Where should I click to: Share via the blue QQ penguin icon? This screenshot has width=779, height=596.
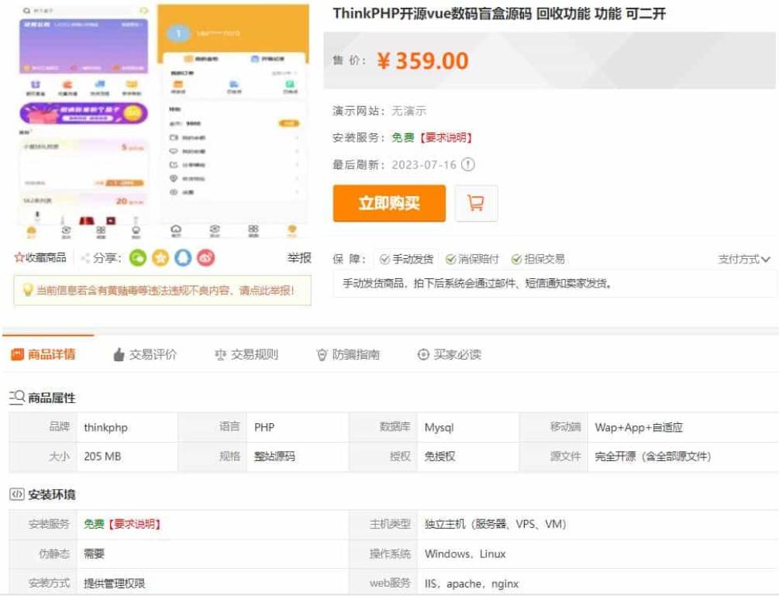[183, 258]
